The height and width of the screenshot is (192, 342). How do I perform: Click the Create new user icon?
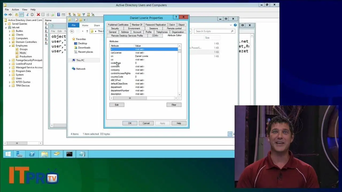pos(69,15)
